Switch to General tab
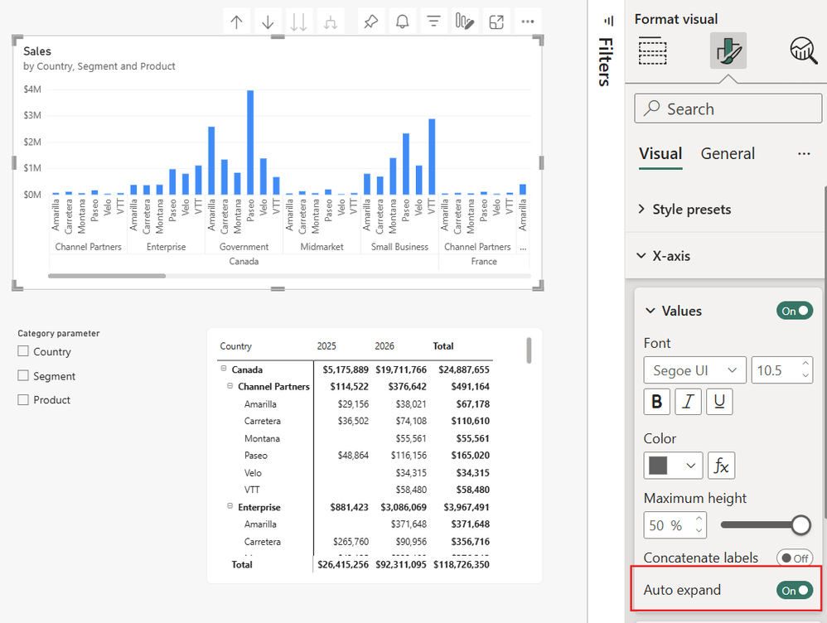 point(728,153)
